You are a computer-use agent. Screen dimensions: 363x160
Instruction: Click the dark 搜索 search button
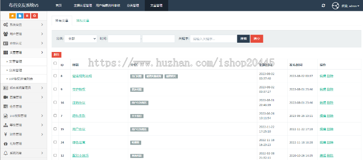[x=244, y=39]
